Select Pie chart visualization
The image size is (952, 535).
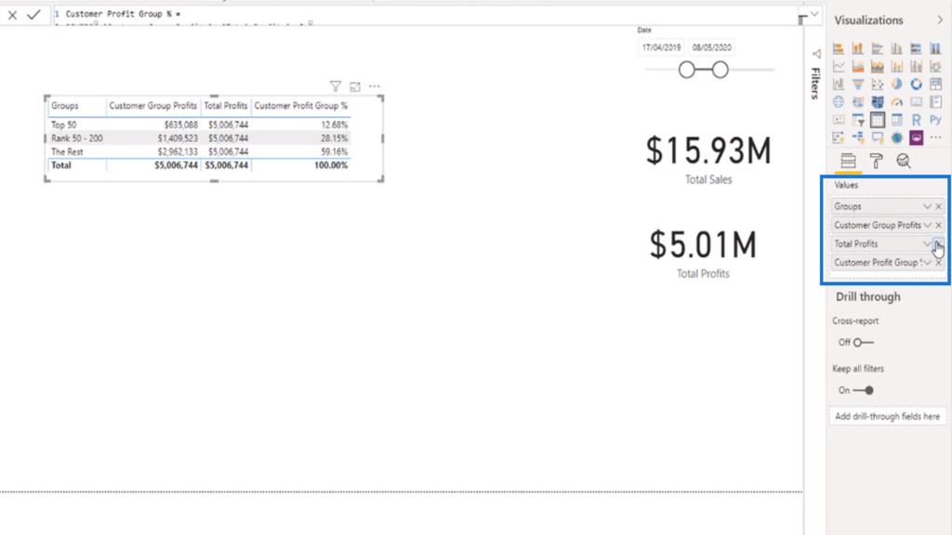point(897,84)
